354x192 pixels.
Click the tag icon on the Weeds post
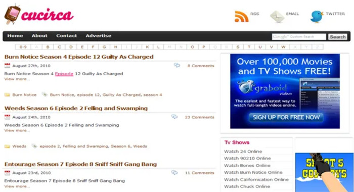coord(34,146)
